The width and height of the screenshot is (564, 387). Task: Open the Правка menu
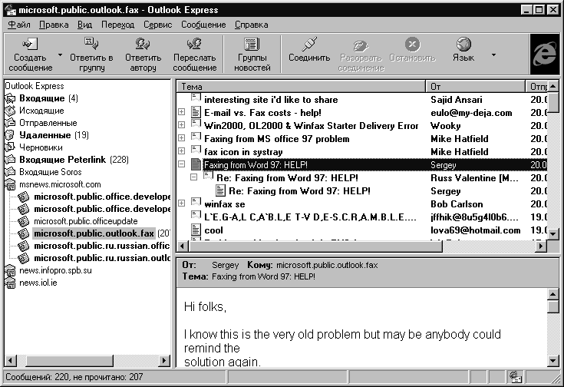(x=54, y=25)
